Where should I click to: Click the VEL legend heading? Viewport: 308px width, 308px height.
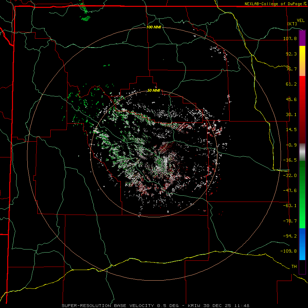(300, 20)
